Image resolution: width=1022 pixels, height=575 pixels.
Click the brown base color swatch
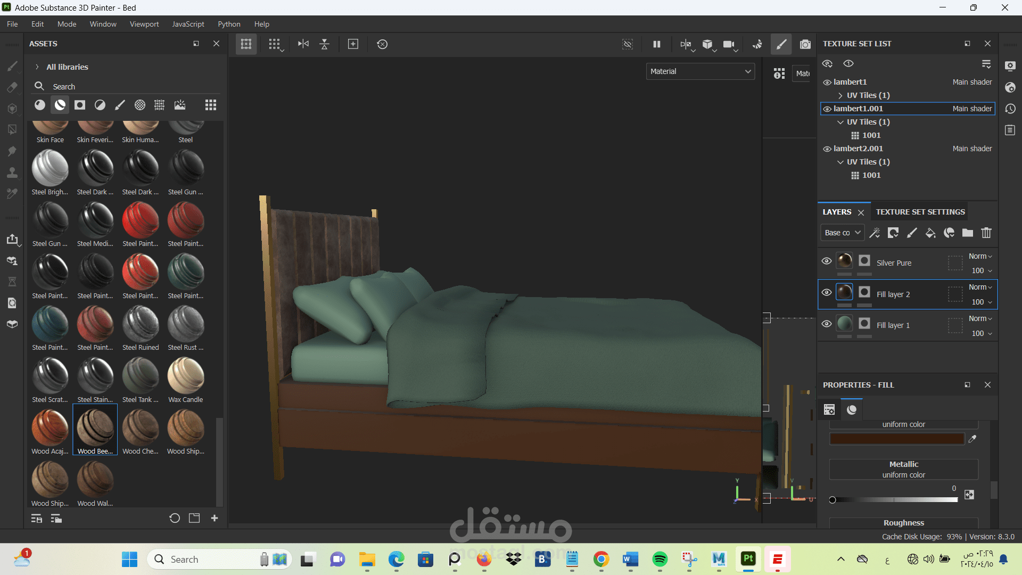(897, 439)
